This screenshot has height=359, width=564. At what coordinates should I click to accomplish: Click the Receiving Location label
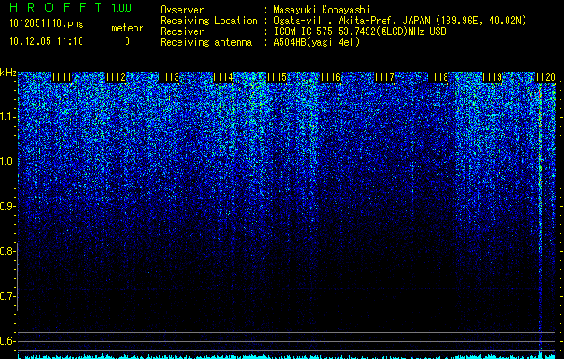[x=209, y=21]
